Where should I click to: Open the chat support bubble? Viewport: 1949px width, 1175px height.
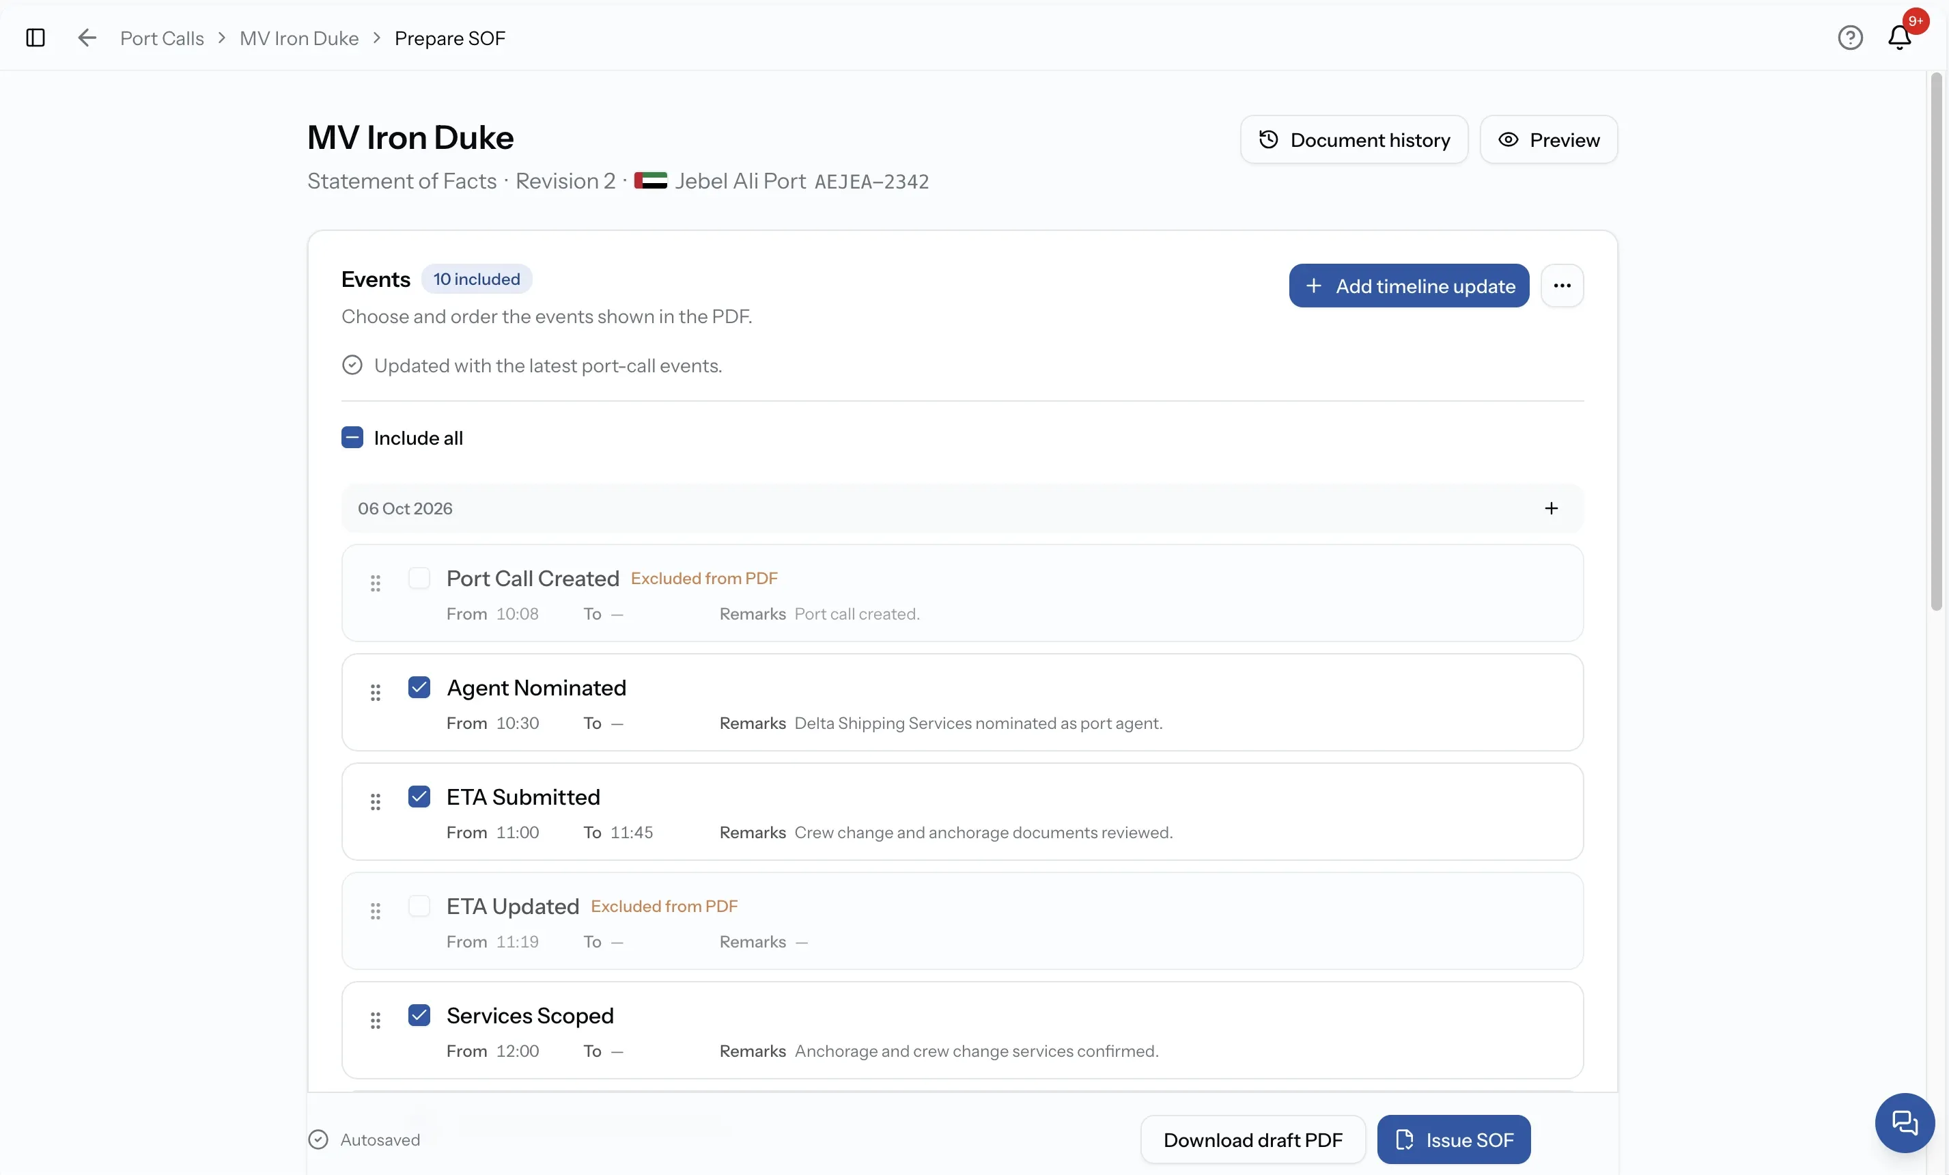point(1905,1123)
